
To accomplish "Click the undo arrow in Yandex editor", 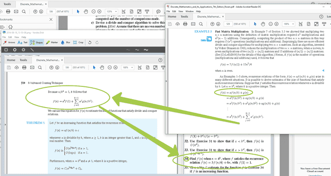I will (90, 42).
